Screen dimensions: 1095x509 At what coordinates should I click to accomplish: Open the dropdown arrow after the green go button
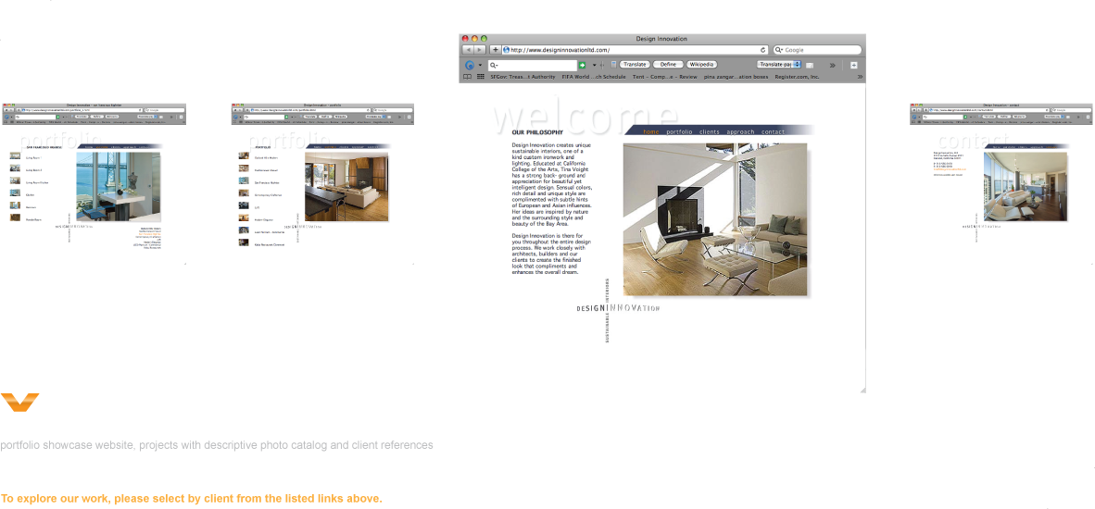pyautogui.click(x=595, y=65)
